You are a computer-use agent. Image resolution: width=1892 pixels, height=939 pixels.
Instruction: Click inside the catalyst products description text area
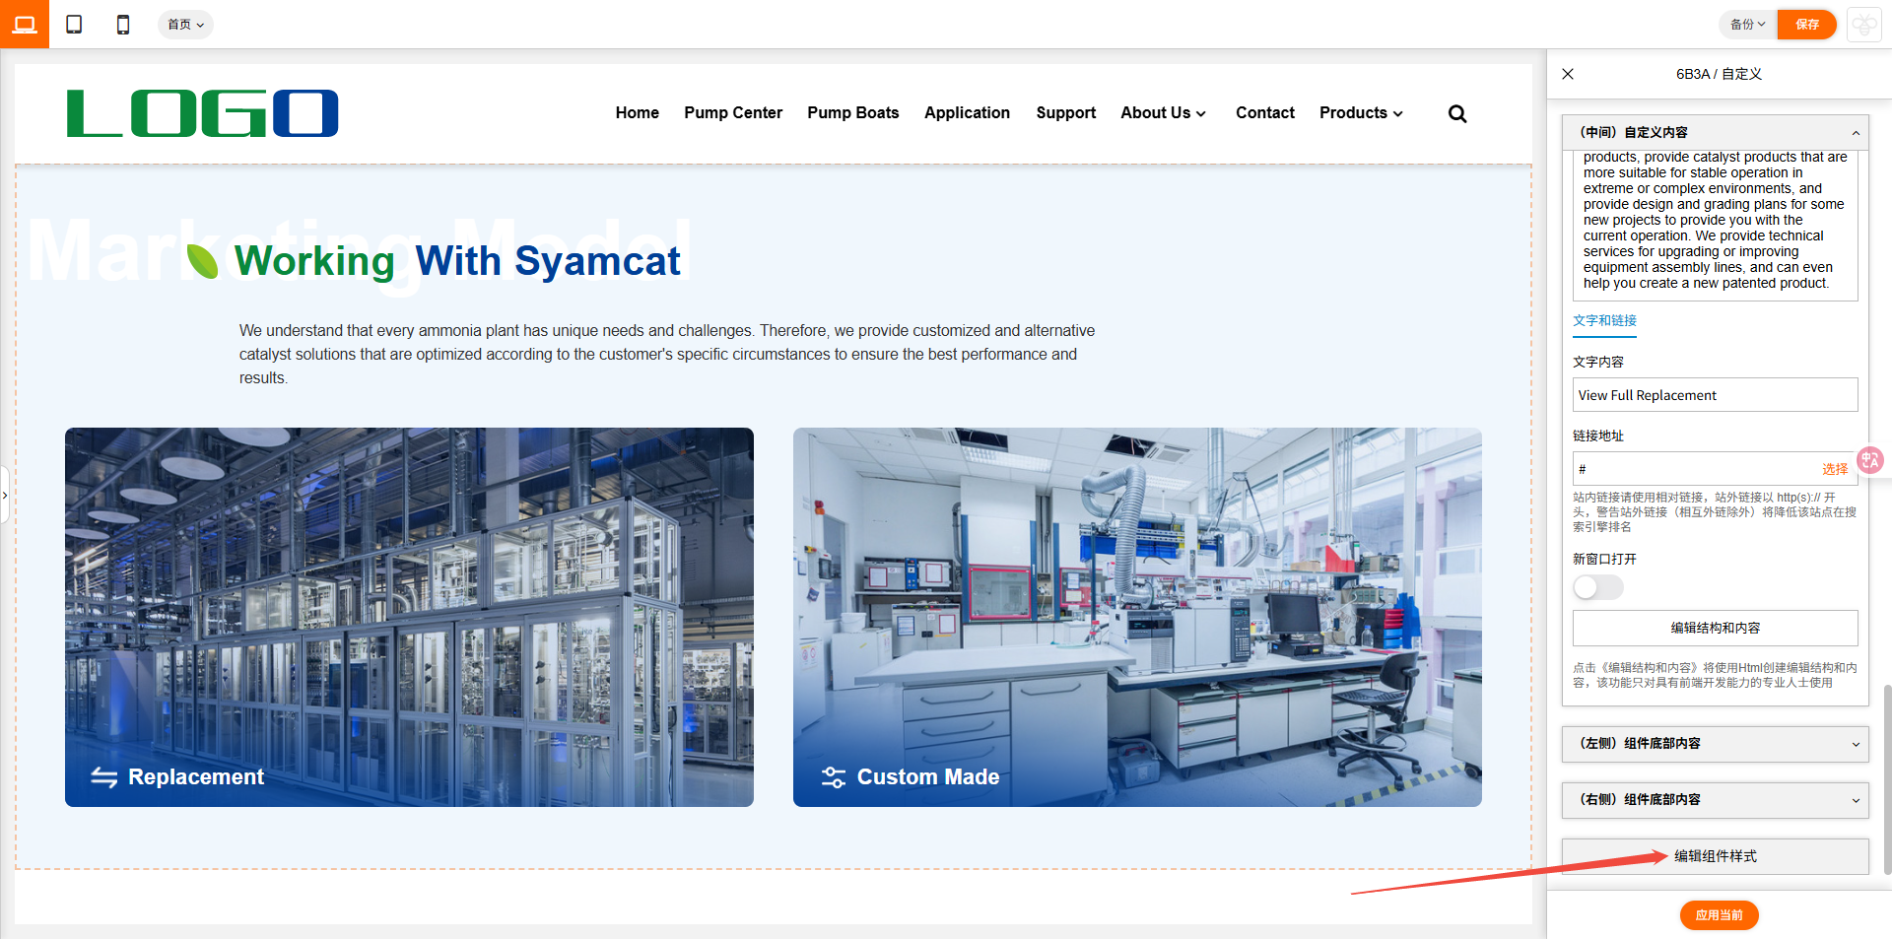(x=1716, y=225)
